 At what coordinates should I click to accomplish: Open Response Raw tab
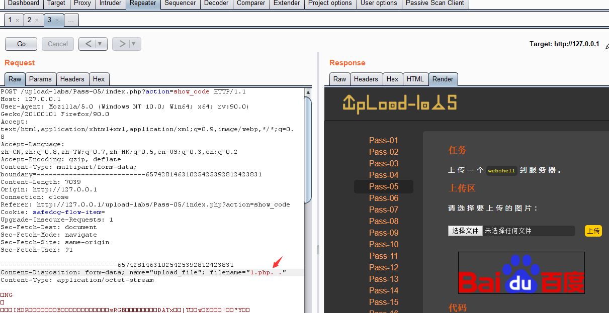point(340,79)
